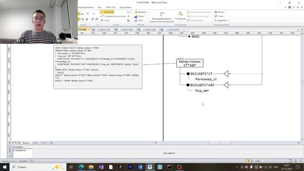Select the Соединительная линия connector tool
The image size is (304, 171).
114,16
